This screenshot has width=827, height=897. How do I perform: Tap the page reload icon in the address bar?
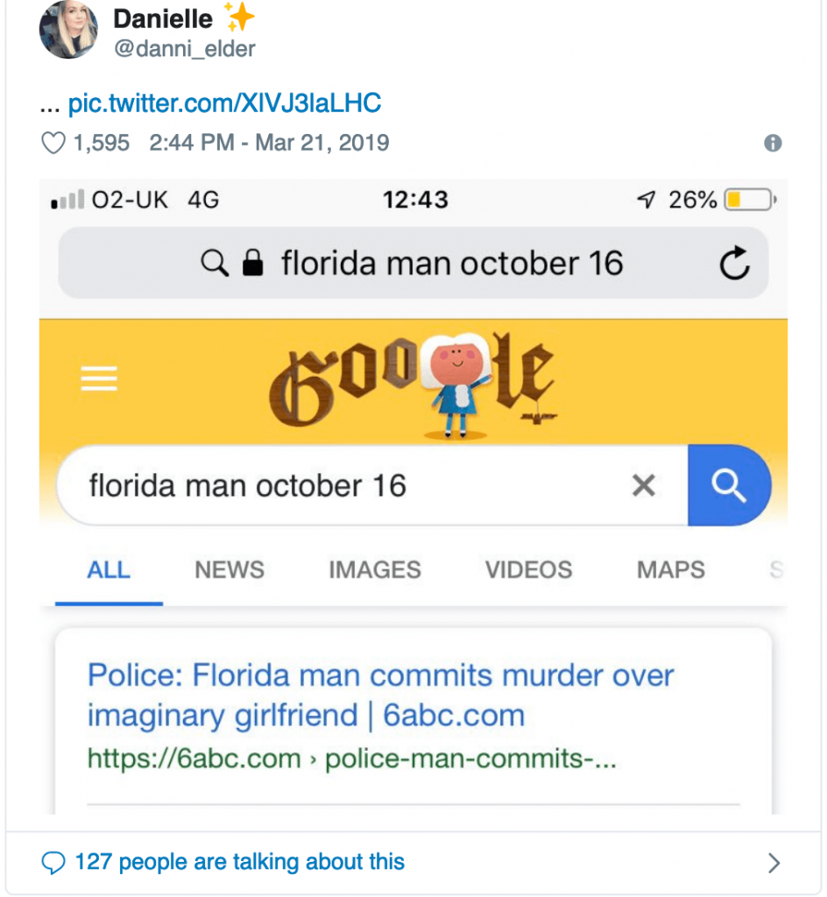(735, 262)
